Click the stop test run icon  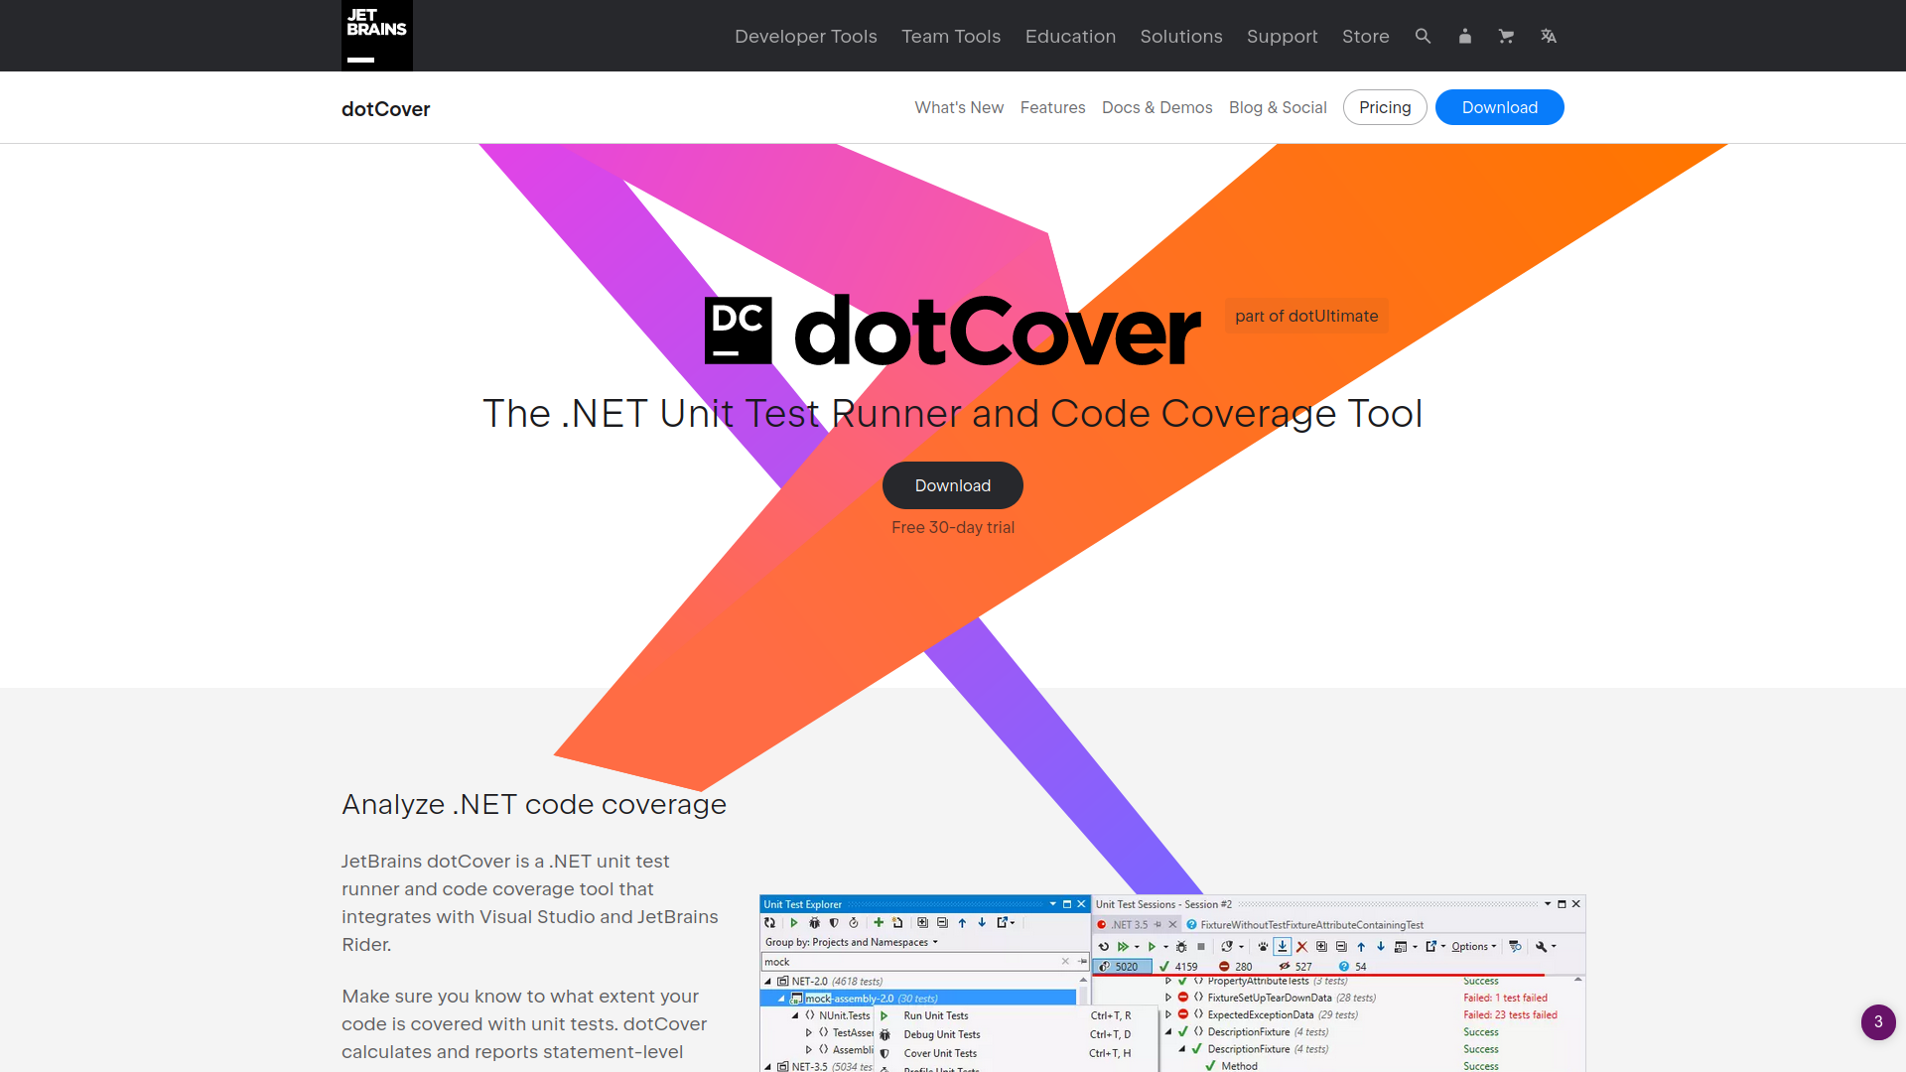click(1201, 946)
